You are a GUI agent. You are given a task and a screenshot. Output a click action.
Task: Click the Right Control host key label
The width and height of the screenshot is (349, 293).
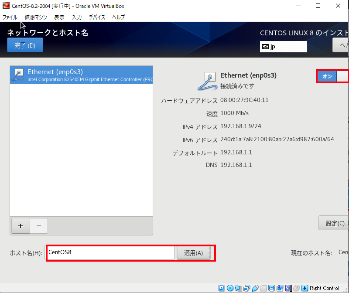pyautogui.click(x=325, y=288)
